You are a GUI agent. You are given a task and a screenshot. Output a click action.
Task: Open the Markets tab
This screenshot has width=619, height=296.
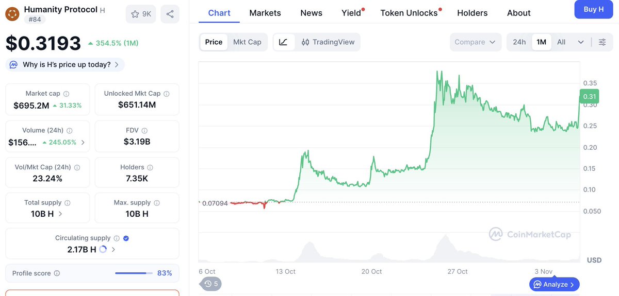265,13
